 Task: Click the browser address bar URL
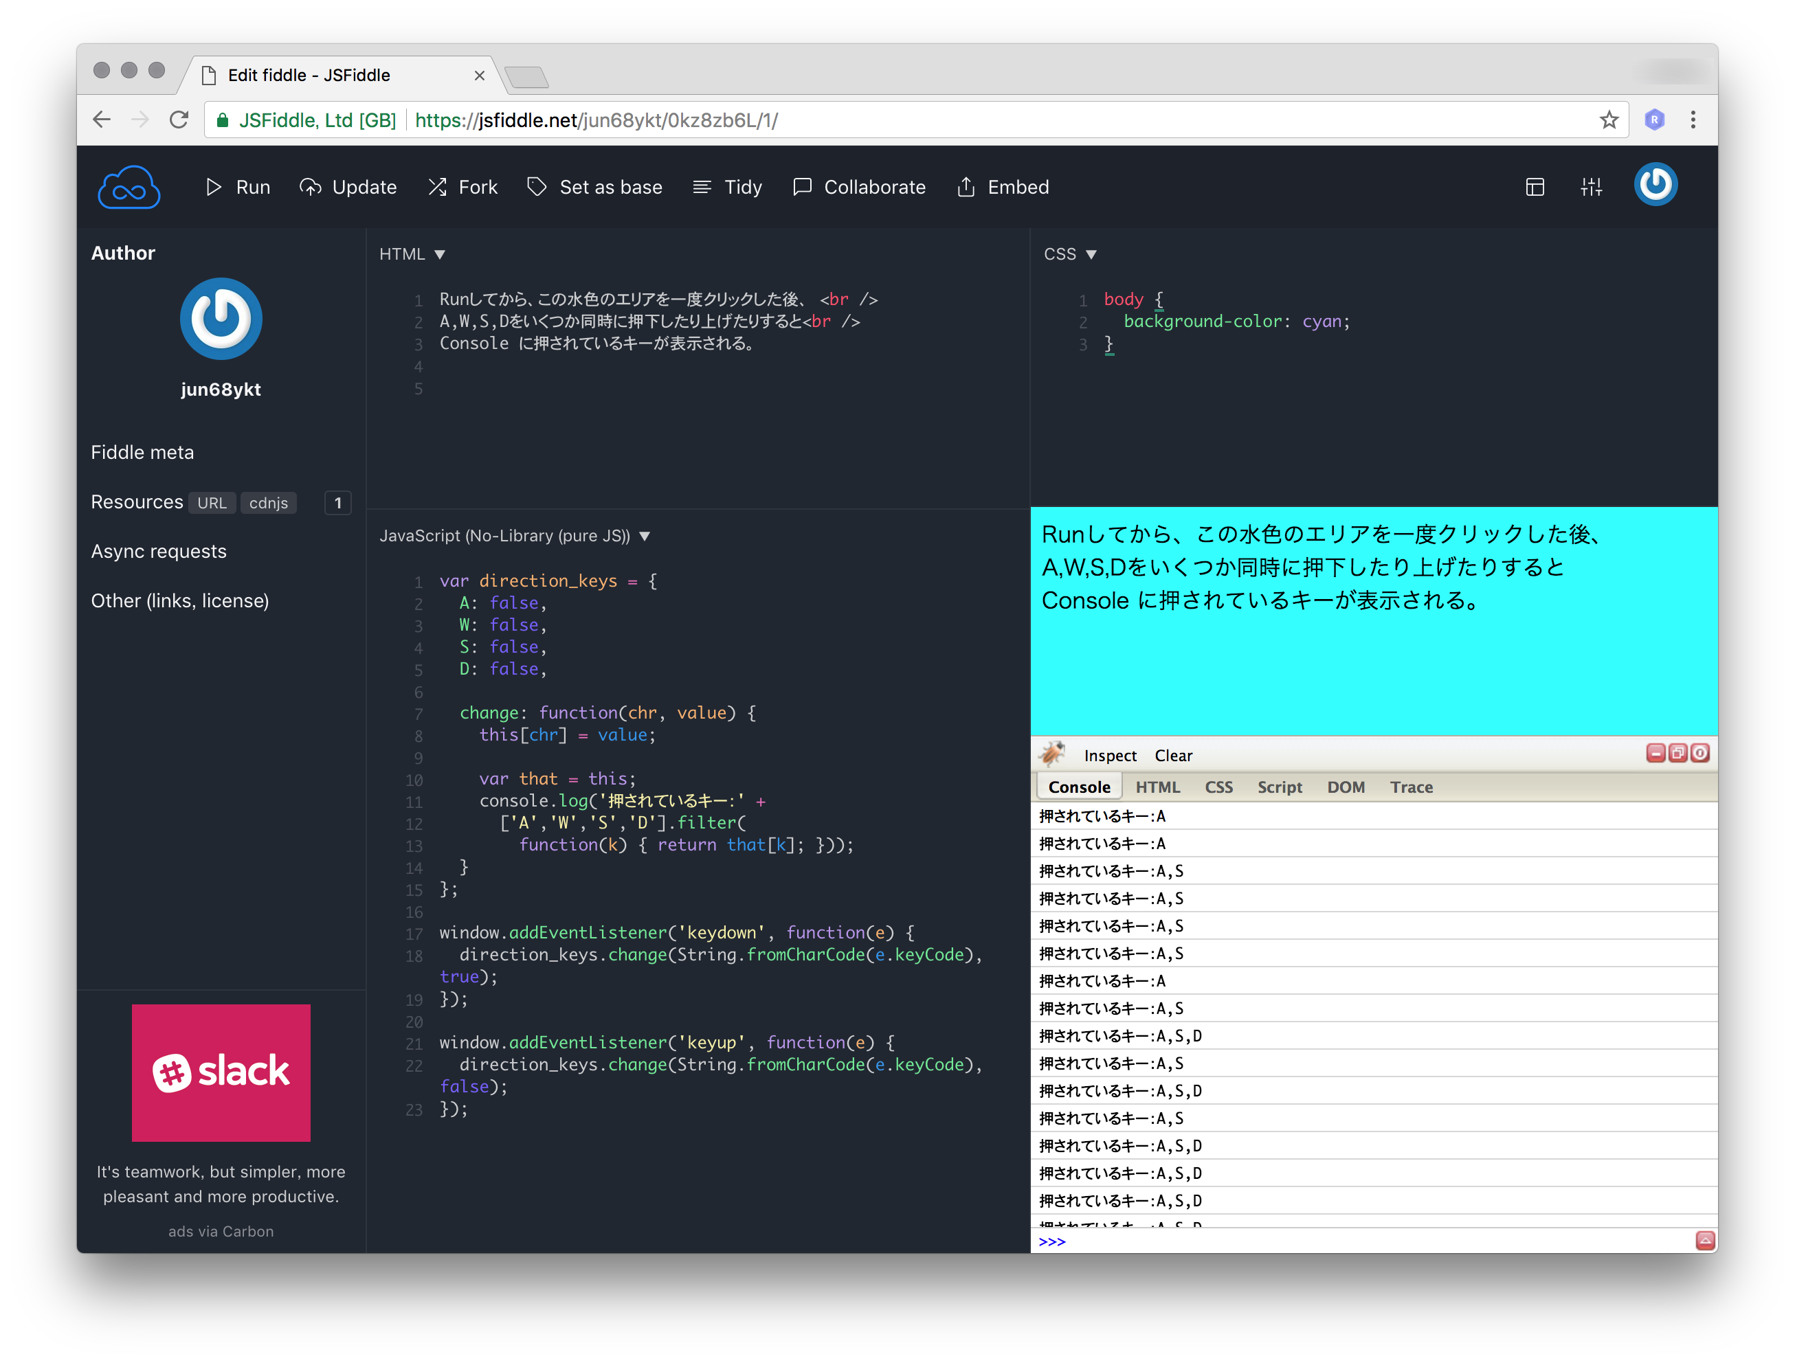(x=597, y=120)
